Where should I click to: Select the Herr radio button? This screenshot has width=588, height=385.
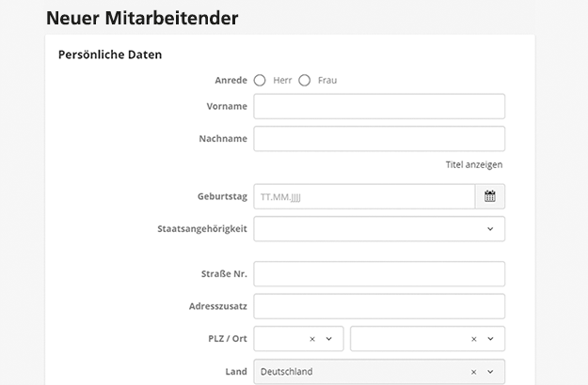[260, 81]
